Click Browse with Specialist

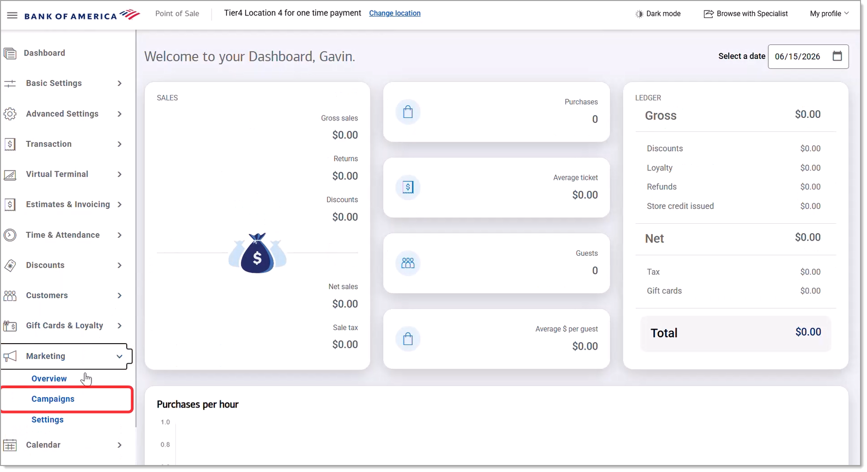[746, 14]
